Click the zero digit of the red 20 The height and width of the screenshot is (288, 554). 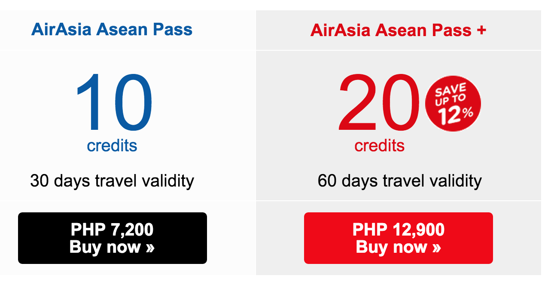click(x=399, y=102)
